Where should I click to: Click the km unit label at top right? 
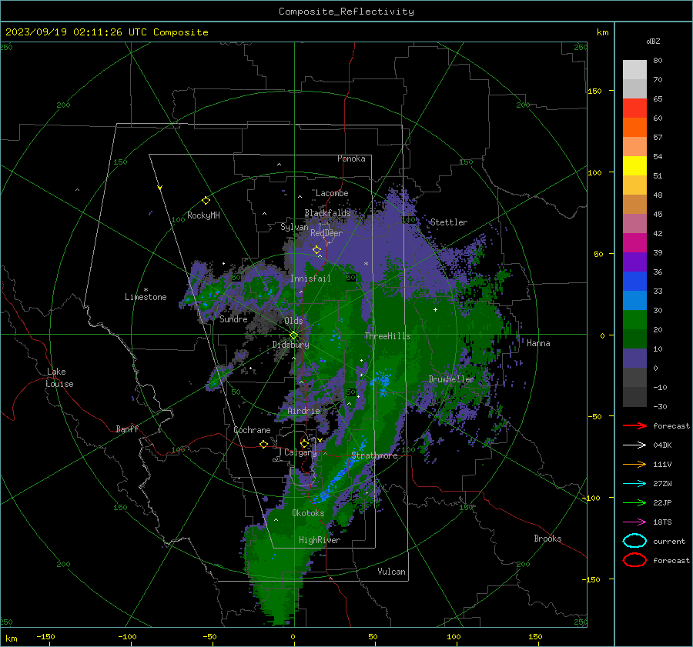[602, 32]
